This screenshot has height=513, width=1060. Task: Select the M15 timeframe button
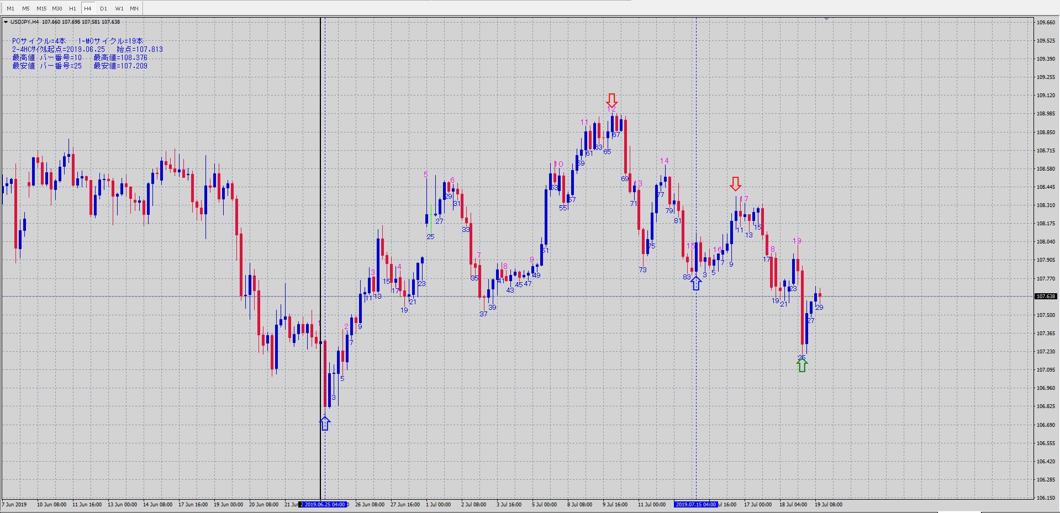point(41,8)
